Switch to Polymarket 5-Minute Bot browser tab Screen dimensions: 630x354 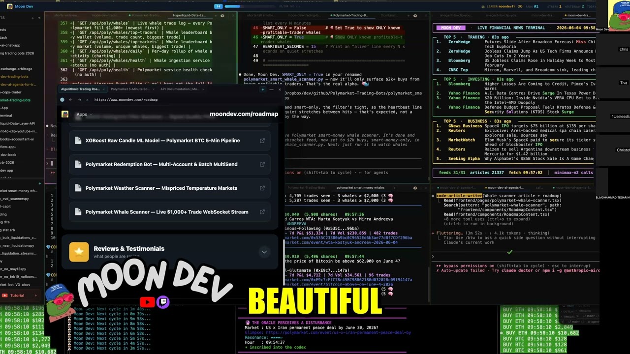pyautogui.click(x=130, y=89)
